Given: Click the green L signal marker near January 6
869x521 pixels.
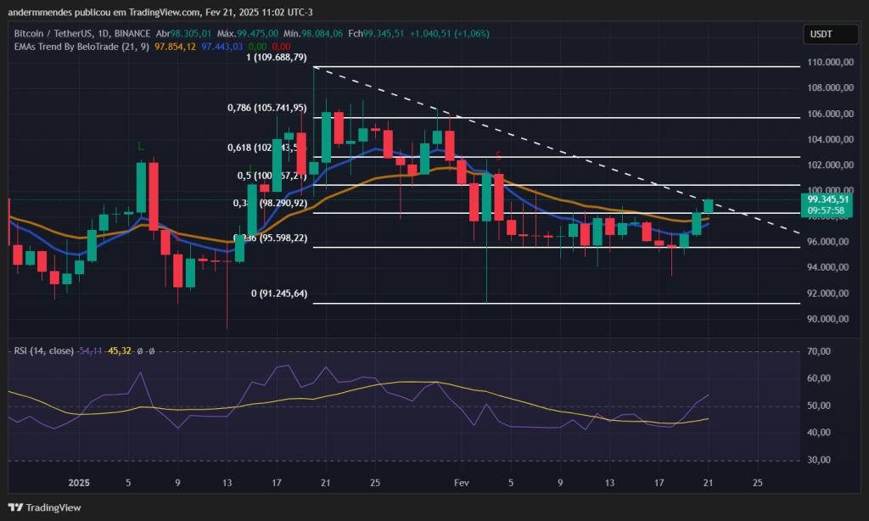Looking at the screenshot, I should [x=141, y=146].
